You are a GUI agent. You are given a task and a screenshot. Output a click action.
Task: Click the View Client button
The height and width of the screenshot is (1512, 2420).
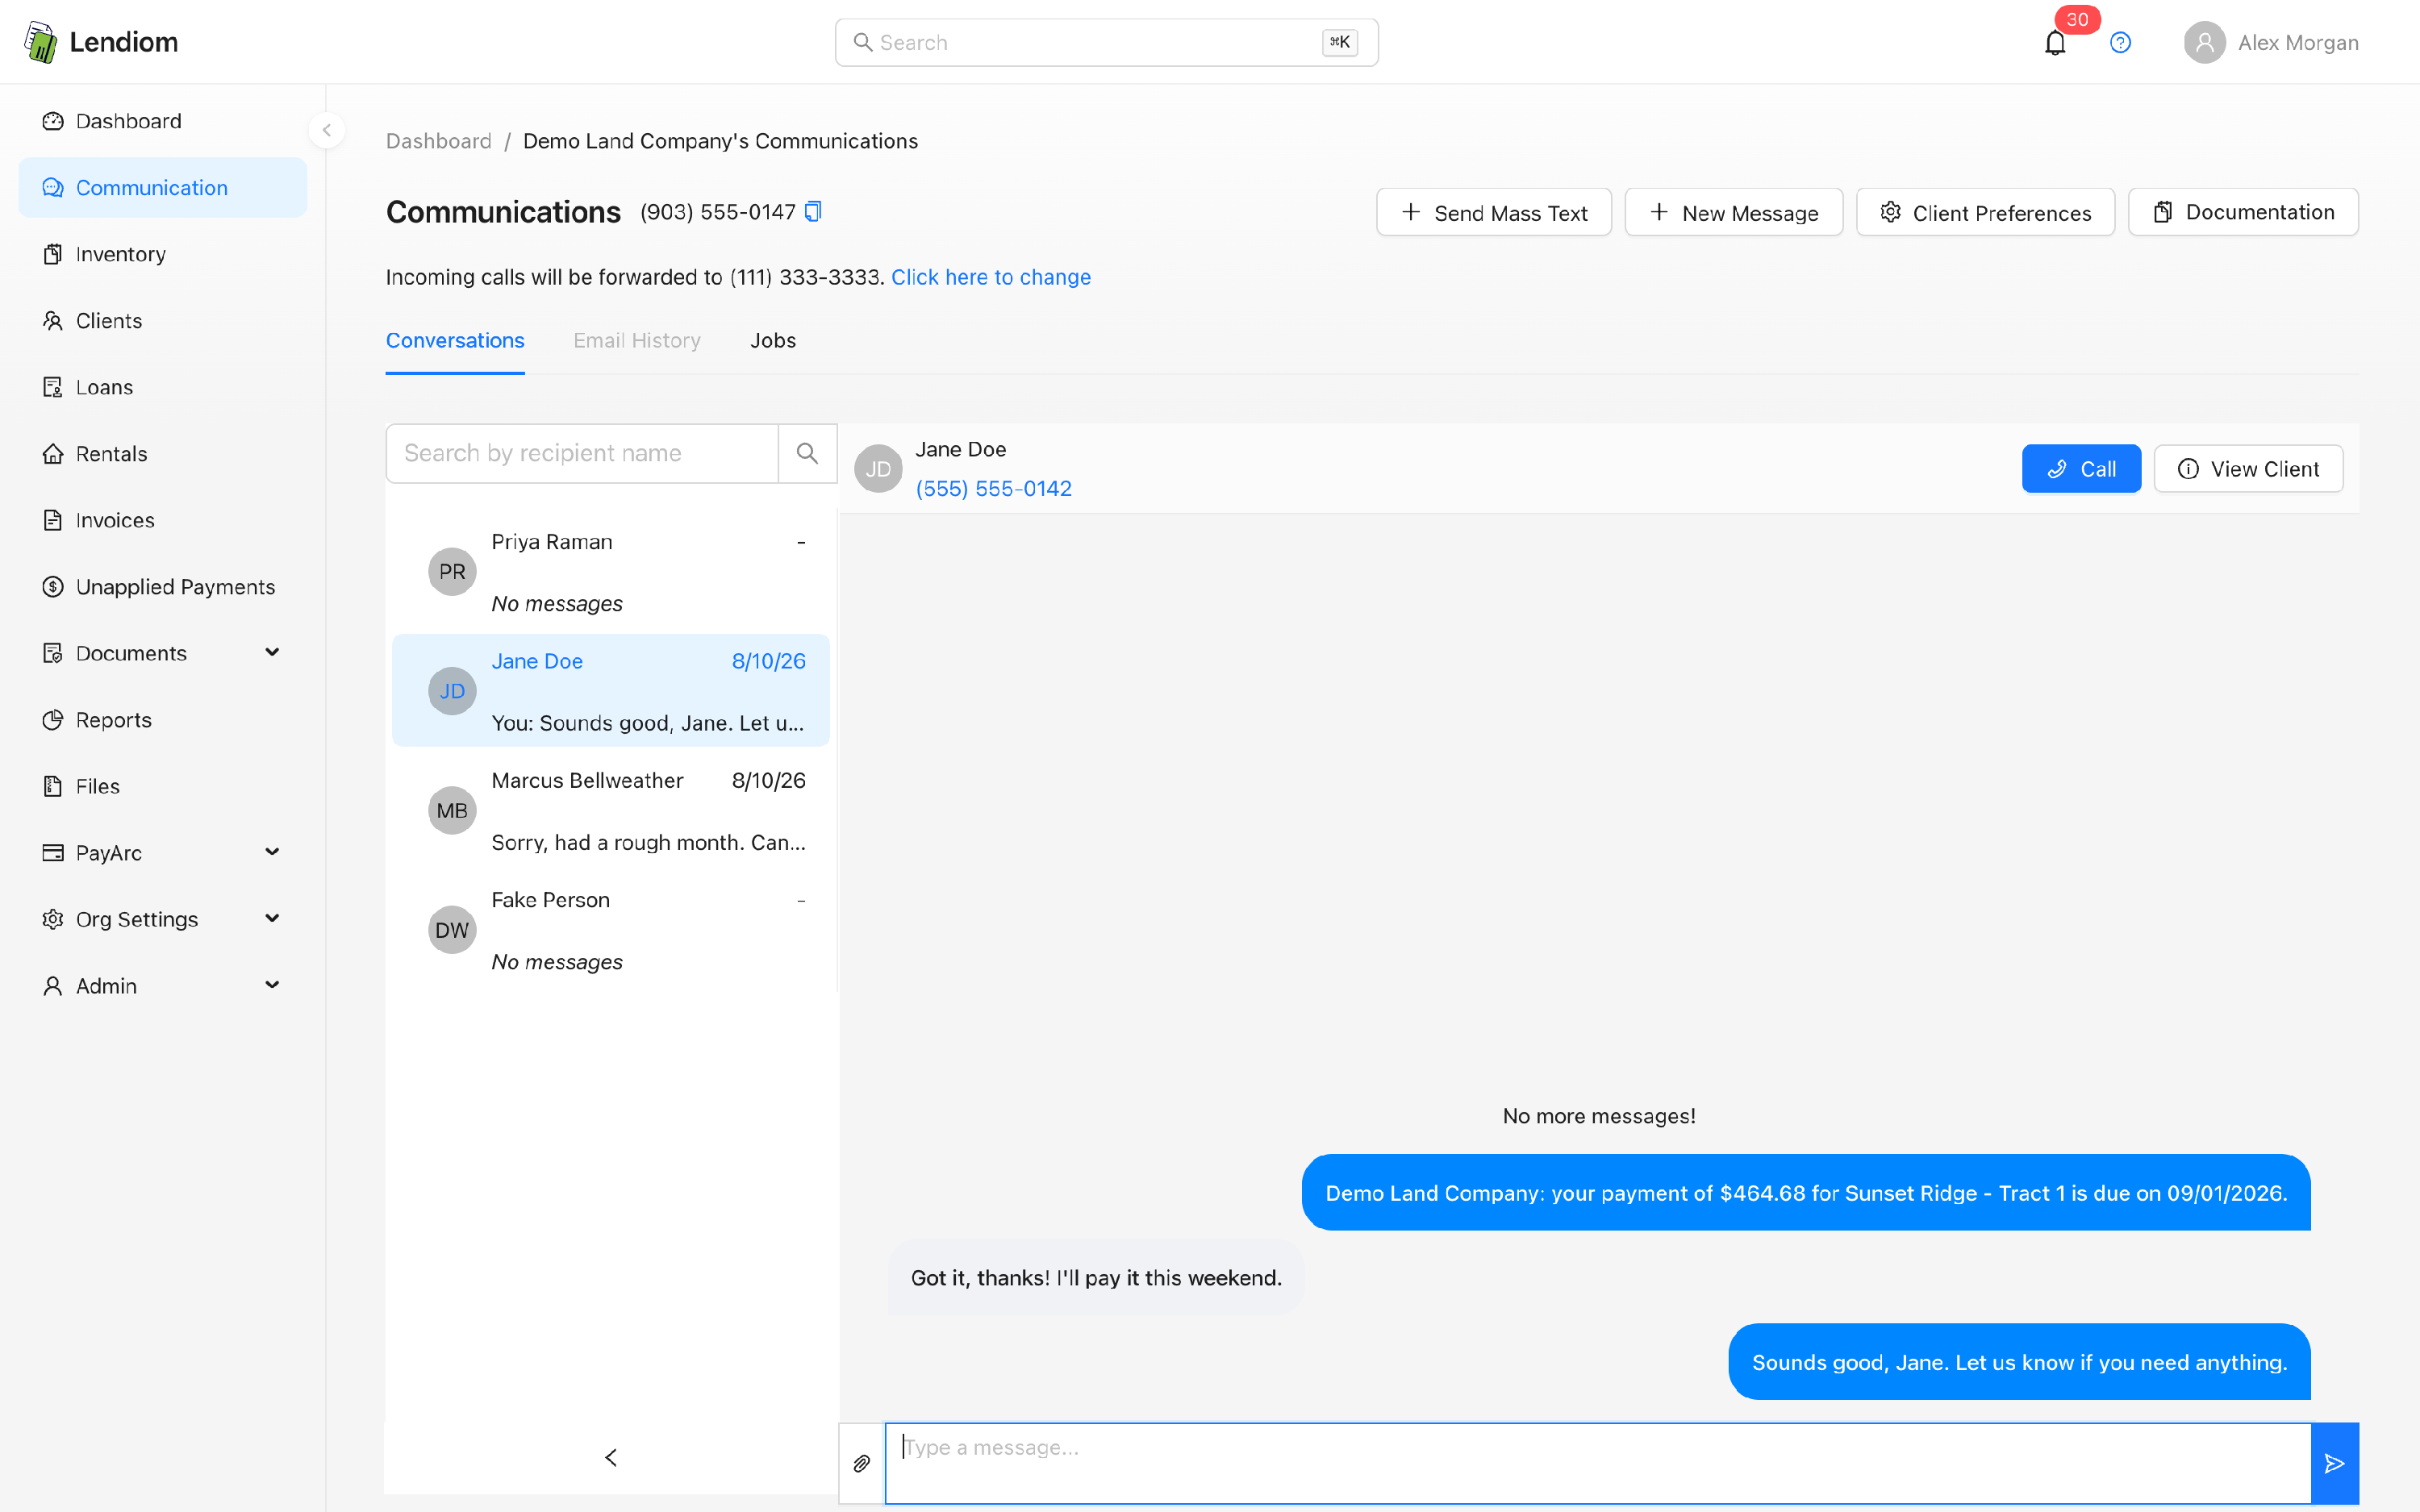2248,469
